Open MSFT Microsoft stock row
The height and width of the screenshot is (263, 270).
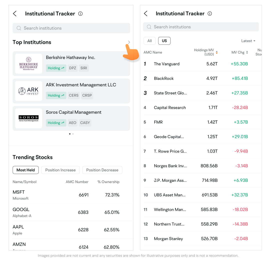coord(71,195)
